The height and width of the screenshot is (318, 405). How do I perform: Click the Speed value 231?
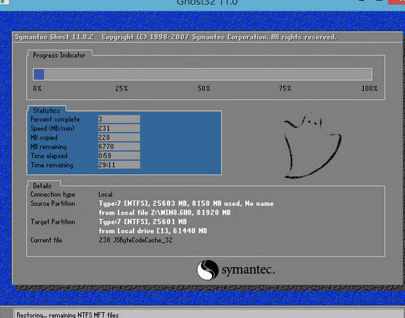point(119,128)
